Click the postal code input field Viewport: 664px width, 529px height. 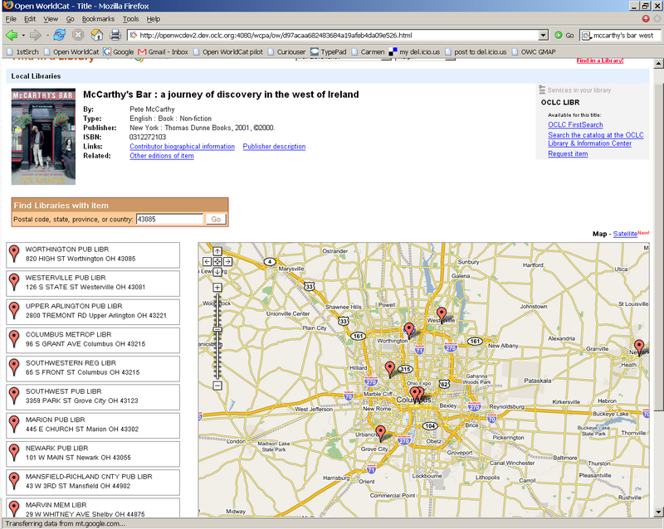click(170, 219)
